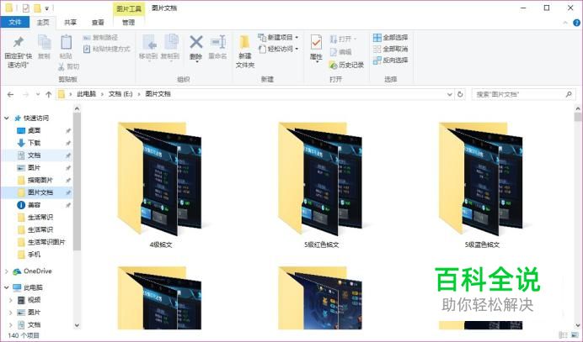Click the 粘贴 clipboard icon
The height and width of the screenshot is (342, 583).
pos(66,42)
